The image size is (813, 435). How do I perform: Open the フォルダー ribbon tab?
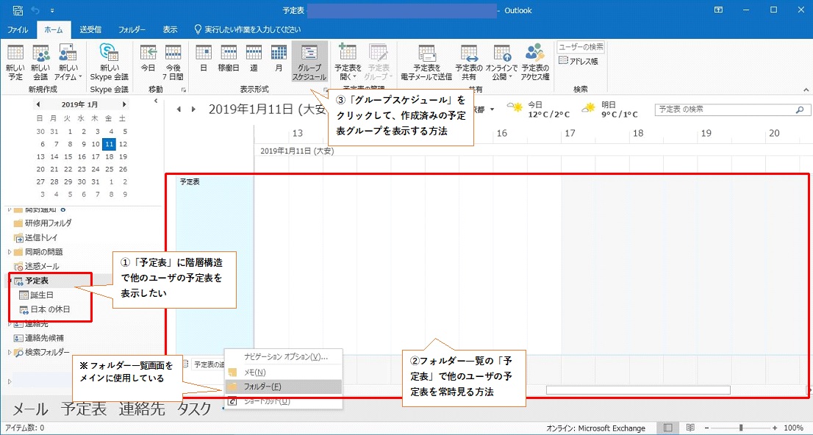(x=132, y=29)
